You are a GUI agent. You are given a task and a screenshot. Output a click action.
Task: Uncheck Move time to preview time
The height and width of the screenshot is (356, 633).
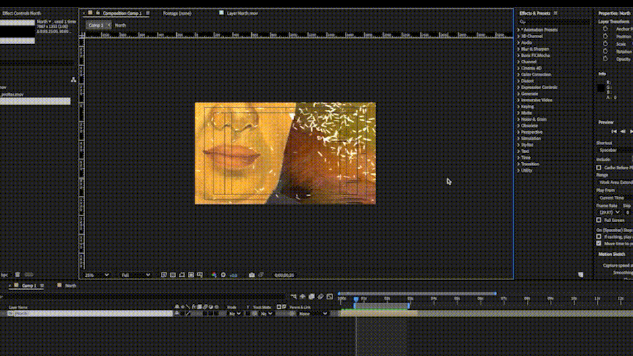click(x=599, y=243)
